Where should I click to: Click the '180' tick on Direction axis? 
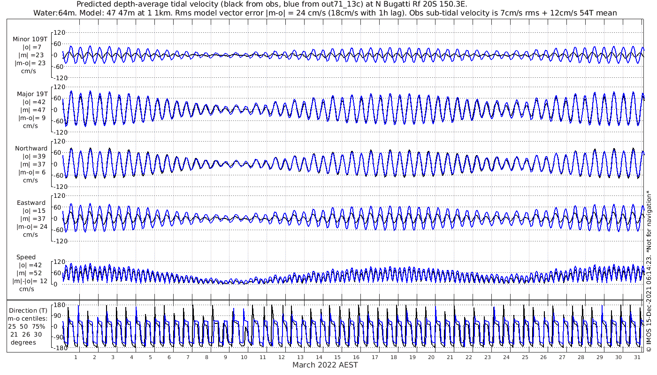58,306
